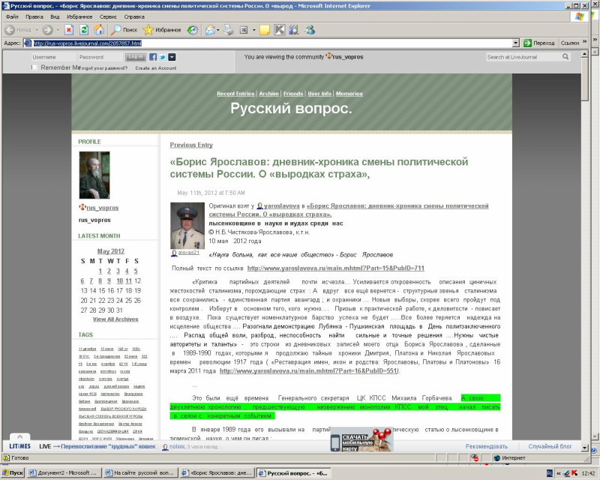Click the author's uniform photo thumbnail
The image size is (600, 480).
187,226
